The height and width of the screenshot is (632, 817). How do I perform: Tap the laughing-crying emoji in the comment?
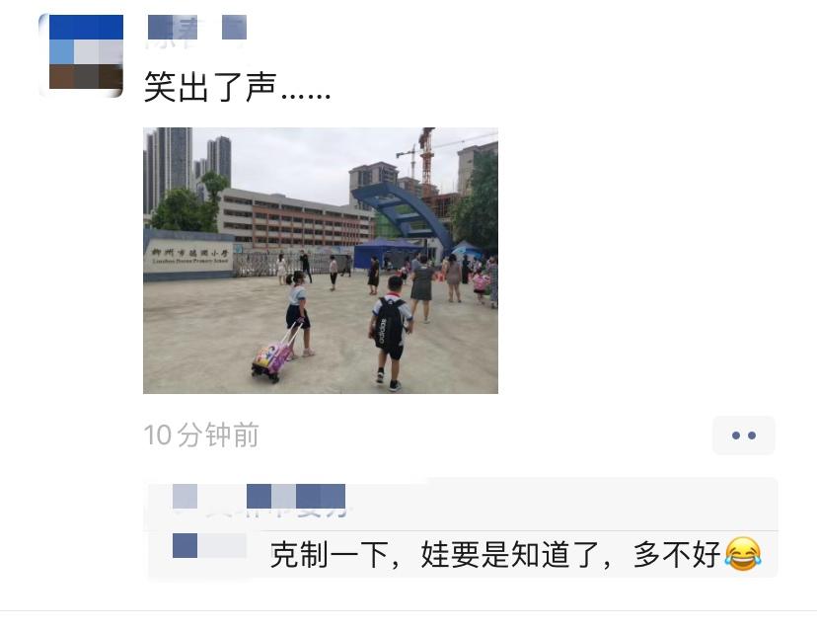(x=742, y=554)
